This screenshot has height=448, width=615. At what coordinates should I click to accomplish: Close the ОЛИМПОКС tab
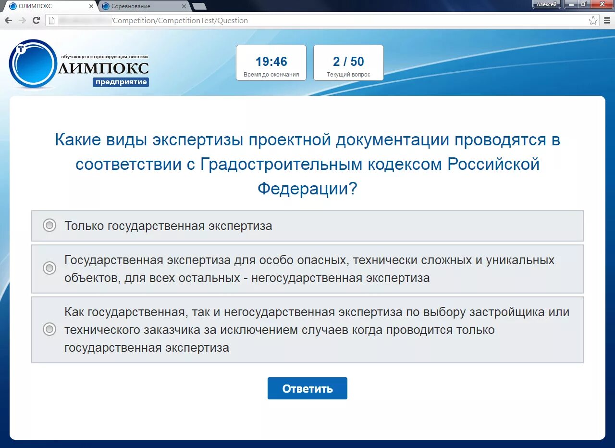[x=91, y=6]
